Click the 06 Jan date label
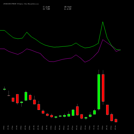Image resolution: width=134 pixels, height=134 pixels. 68,128
